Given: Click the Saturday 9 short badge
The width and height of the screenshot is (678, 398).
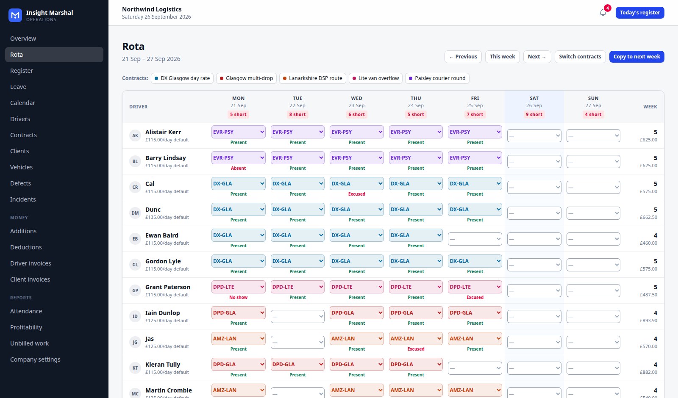Looking at the screenshot, I should coord(534,114).
